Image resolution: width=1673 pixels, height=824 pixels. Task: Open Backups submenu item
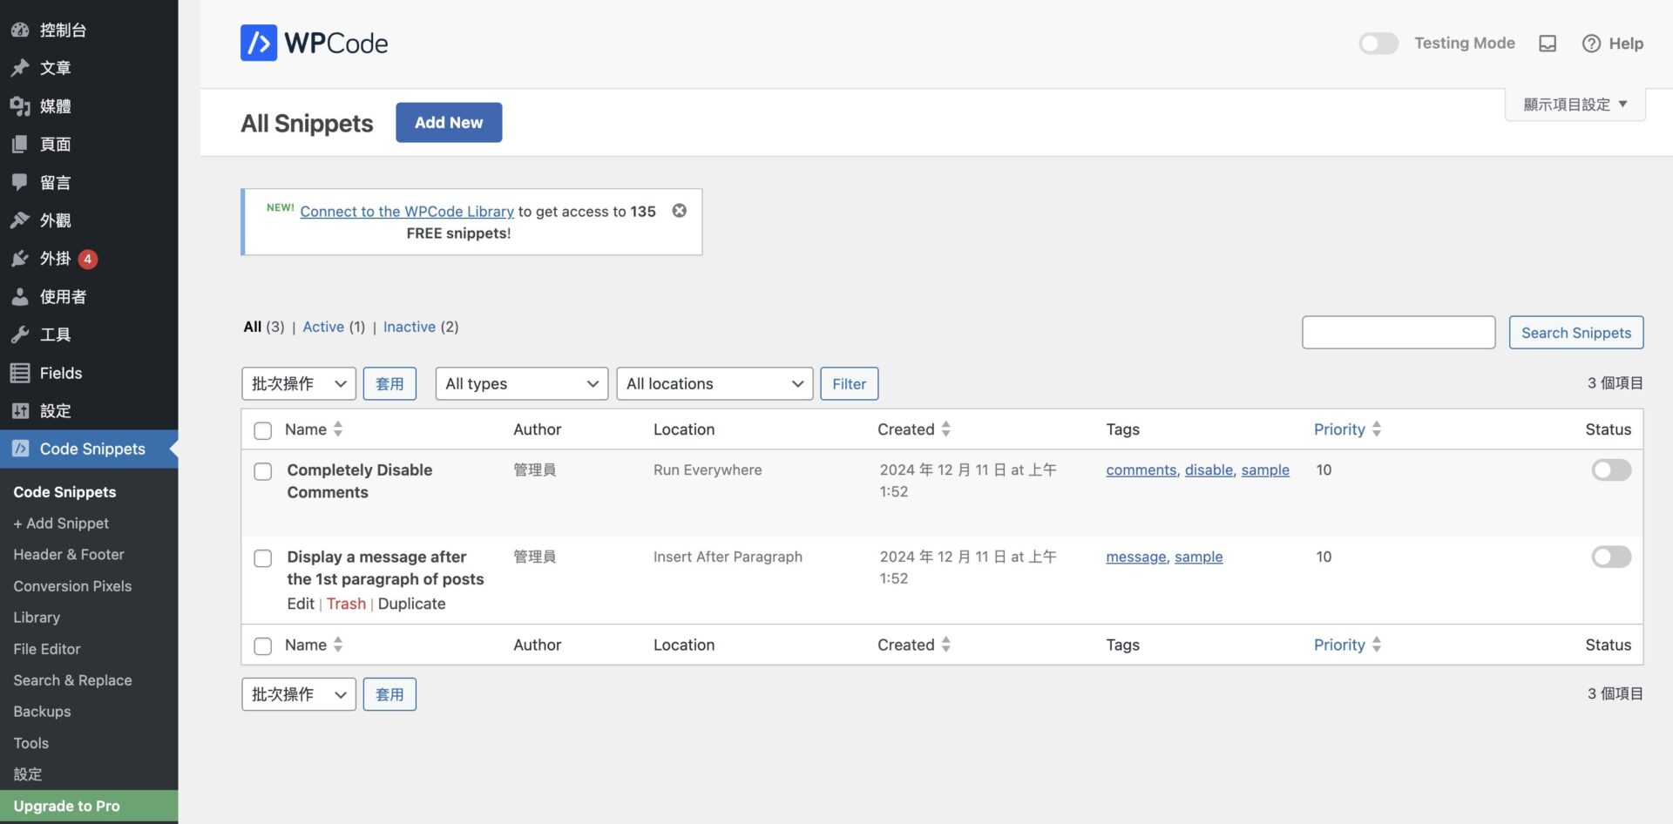42,712
